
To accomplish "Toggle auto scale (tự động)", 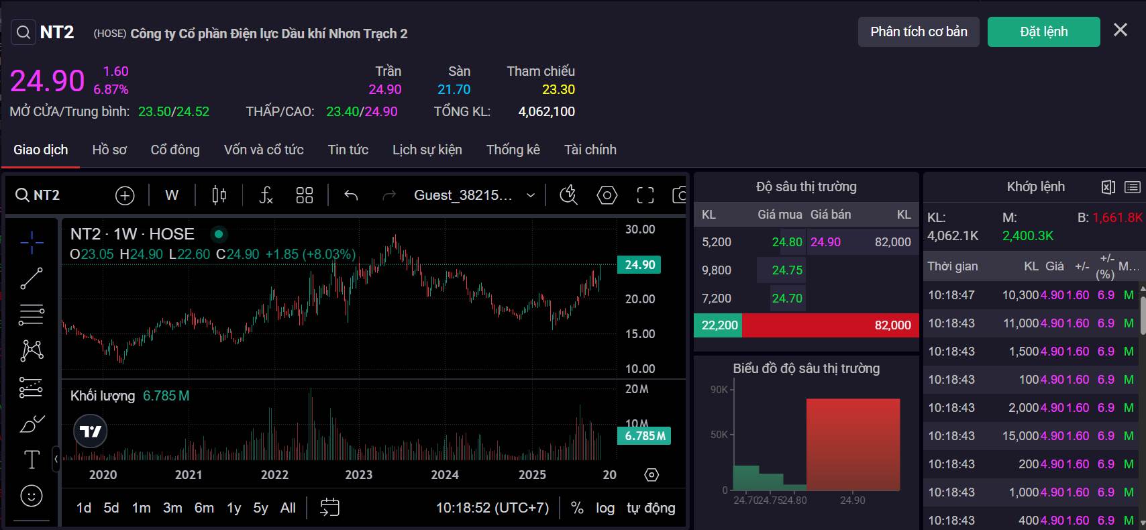I will tap(650, 508).
